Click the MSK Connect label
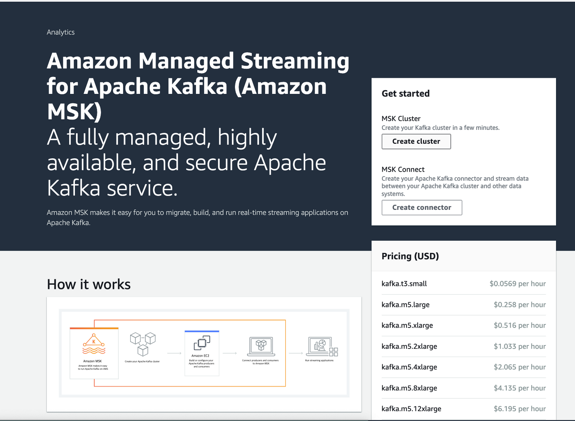The width and height of the screenshot is (575, 421). (403, 169)
